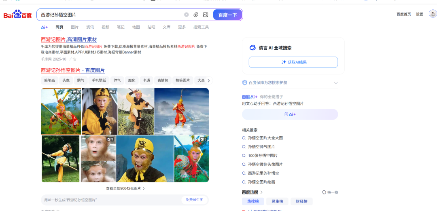
Task: Open image search via the picture icon
Action: [x=206, y=15]
